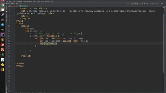Screen dimensions: 166x93
Task: Open the VCS menu
Action: [x=42, y=1]
